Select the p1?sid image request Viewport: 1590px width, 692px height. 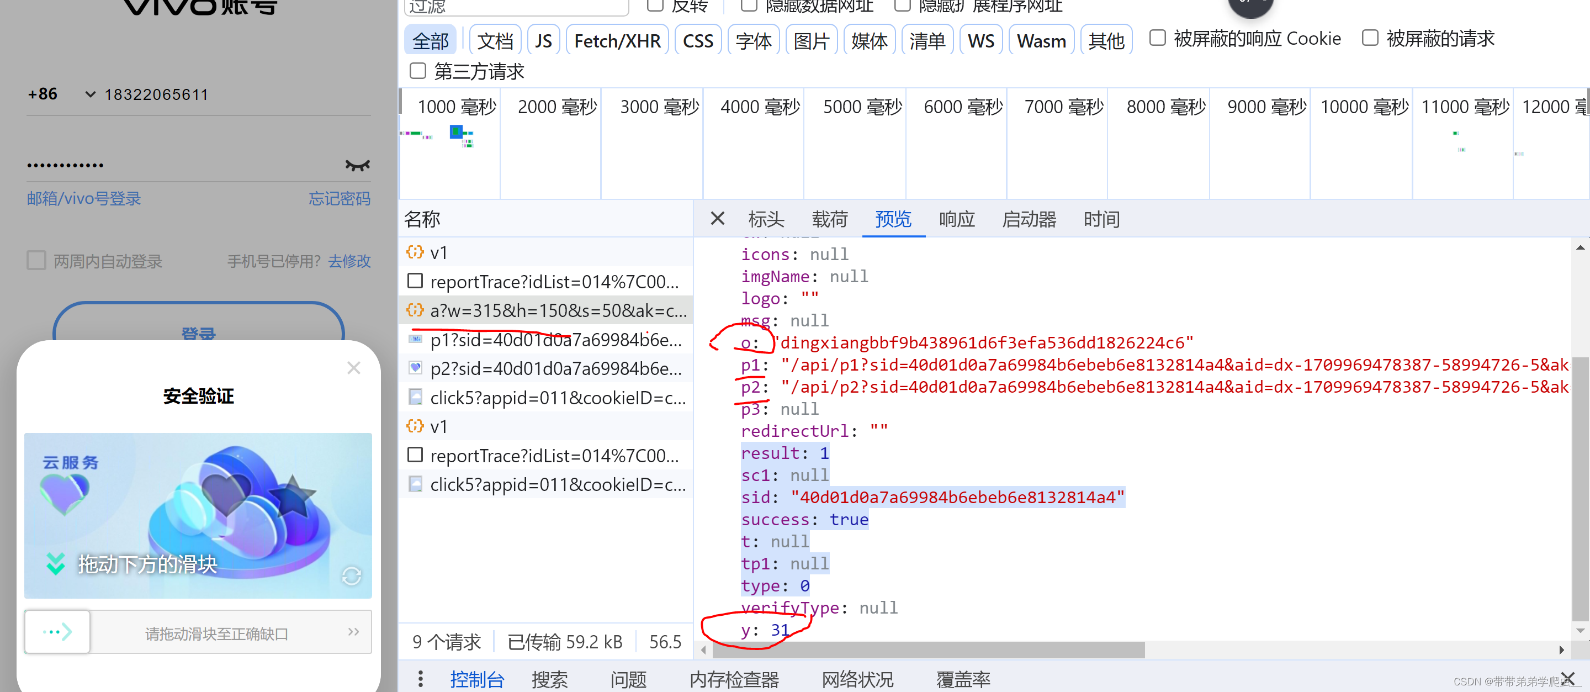click(x=554, y=340)
